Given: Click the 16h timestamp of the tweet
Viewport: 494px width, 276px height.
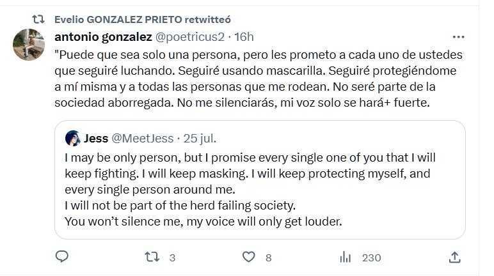Looking at the screenshot, I should (243, 36).
